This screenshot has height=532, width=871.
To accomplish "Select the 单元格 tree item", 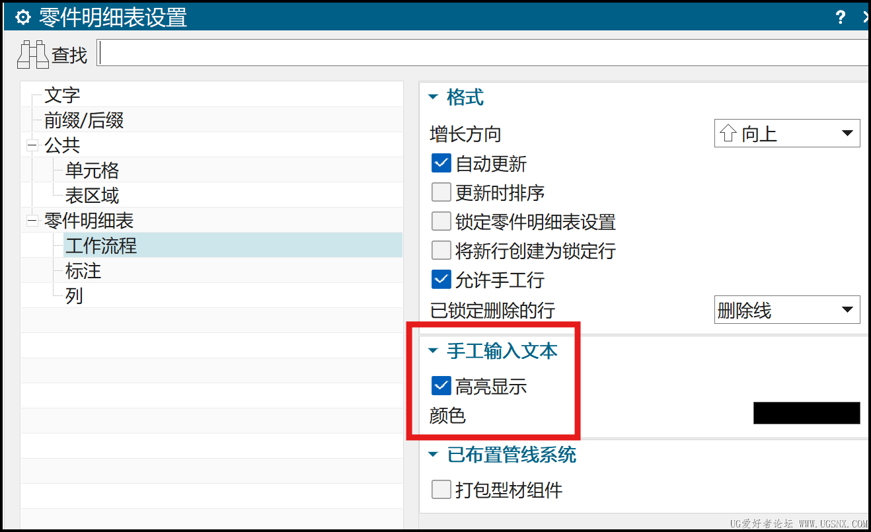I will point(92,171).
